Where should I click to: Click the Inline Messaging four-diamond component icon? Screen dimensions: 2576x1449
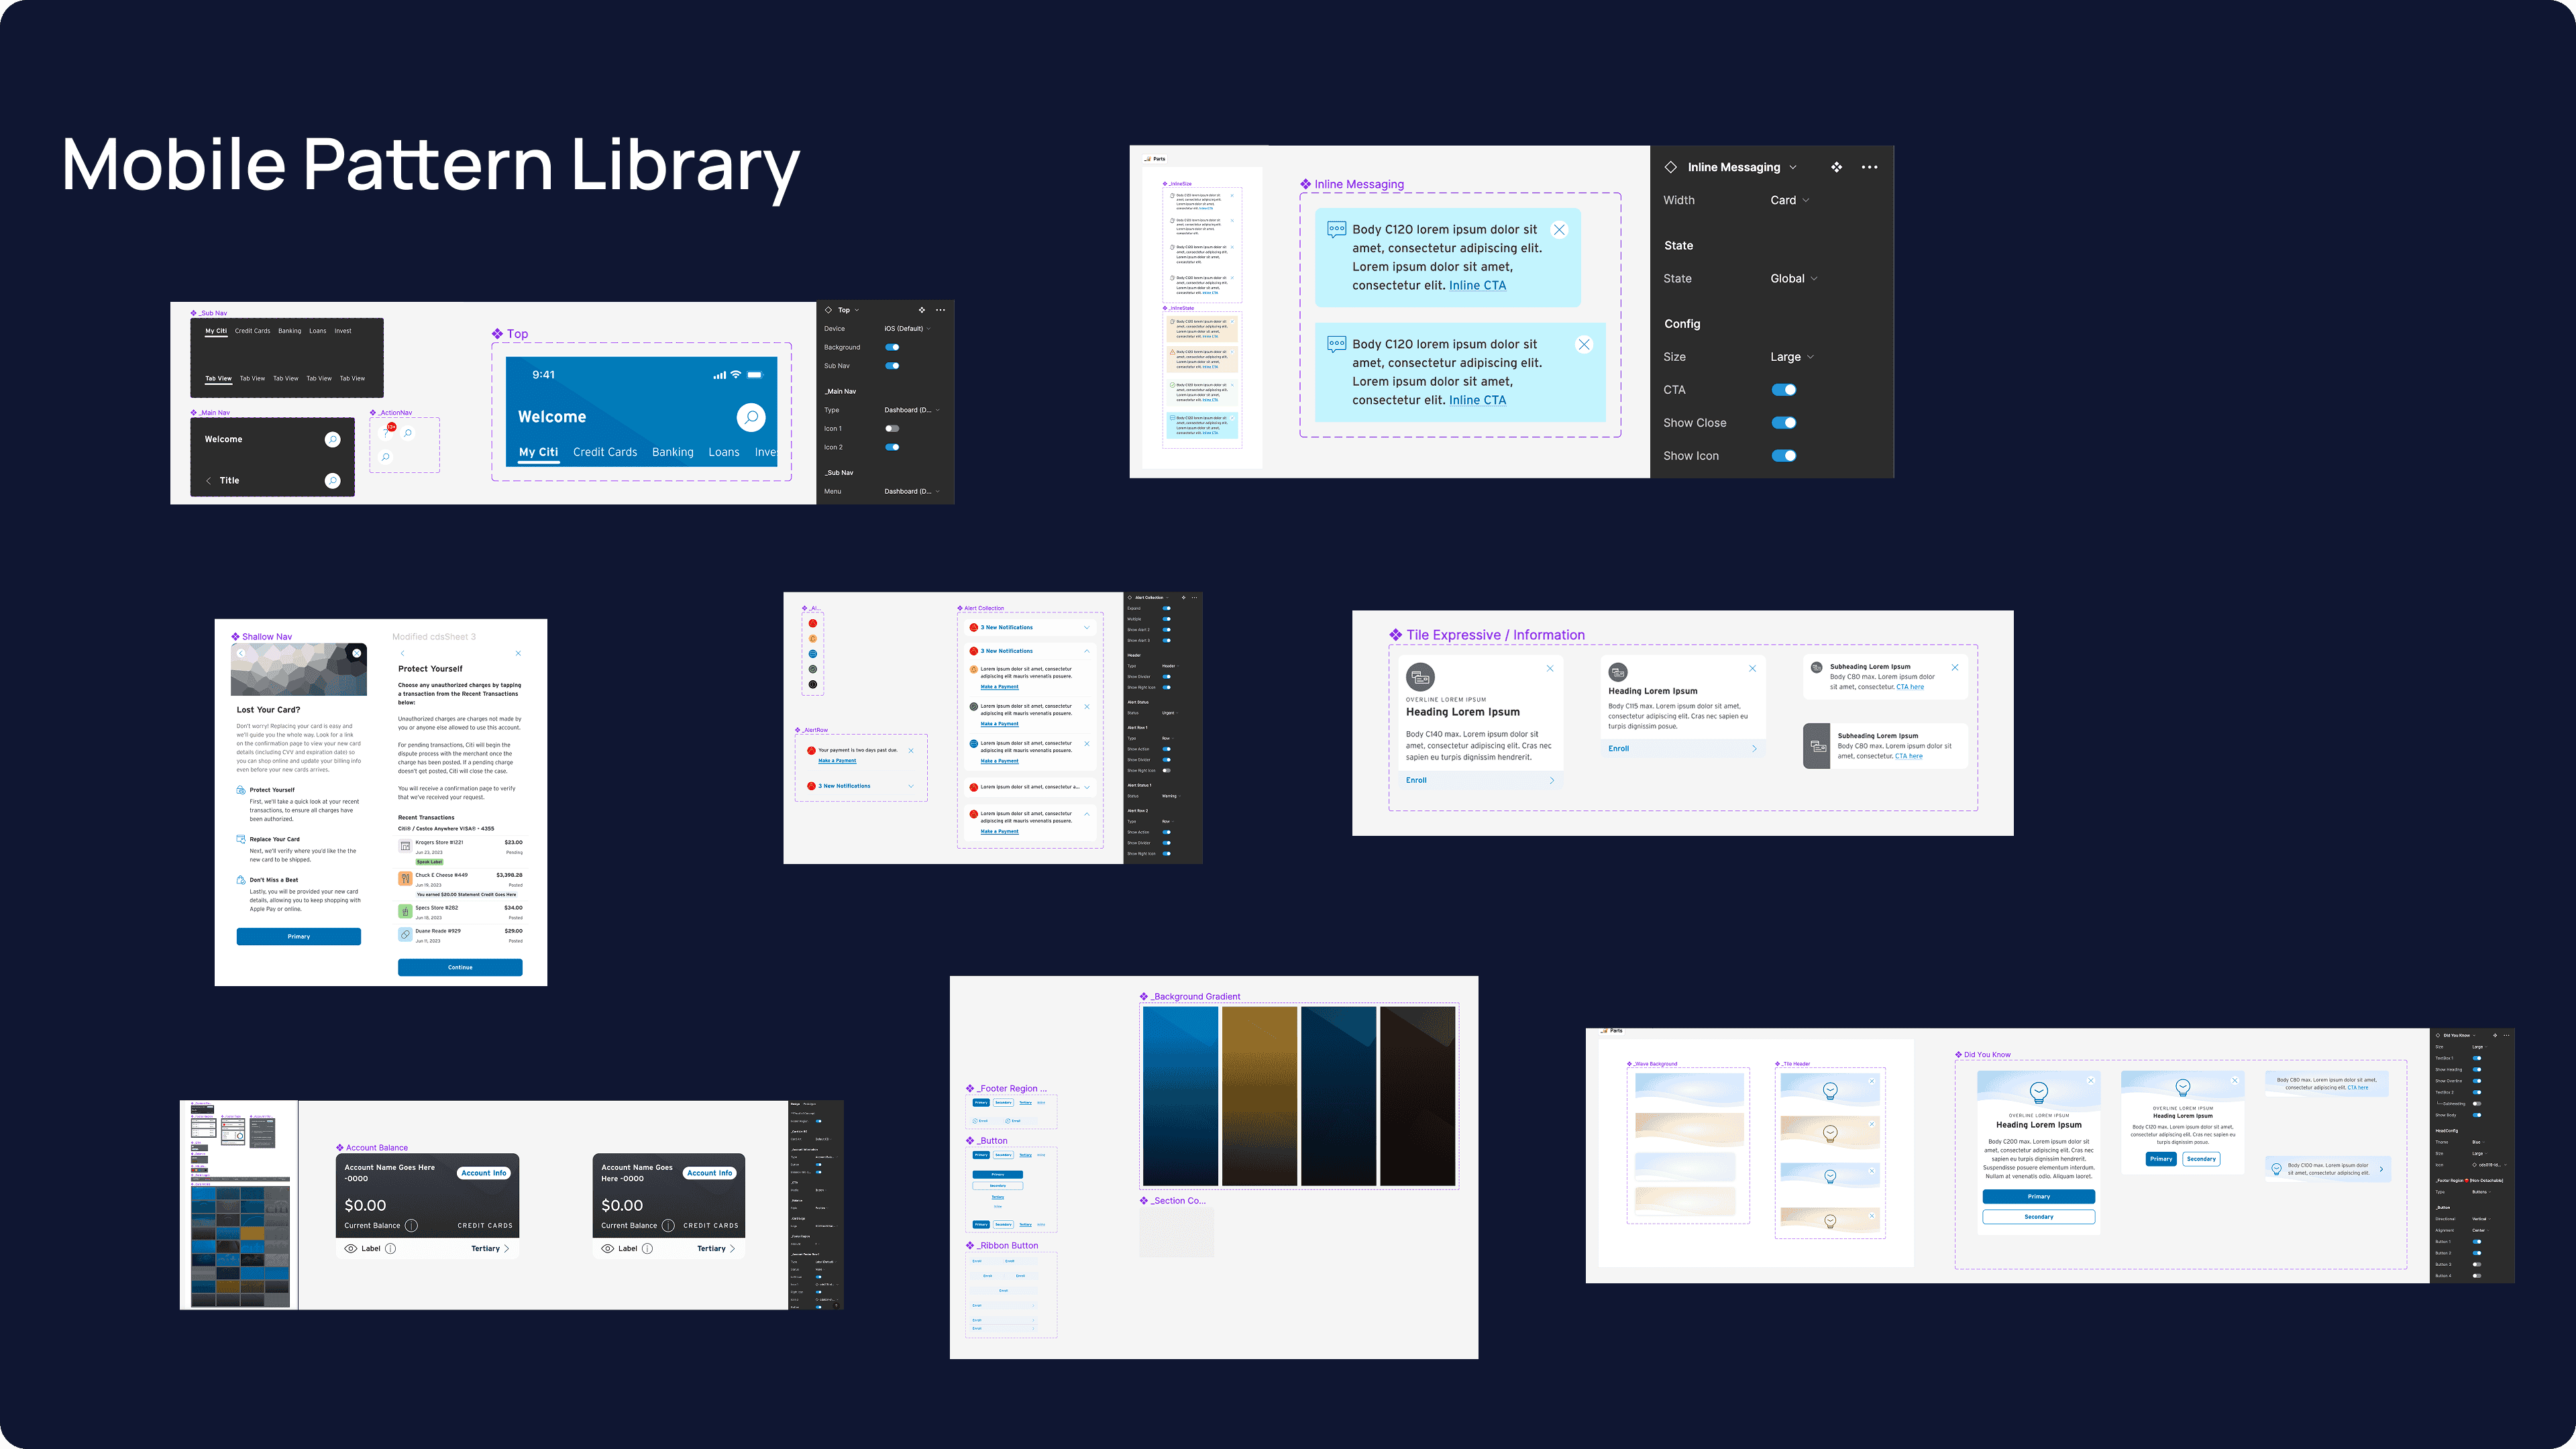pos(1836,167)
